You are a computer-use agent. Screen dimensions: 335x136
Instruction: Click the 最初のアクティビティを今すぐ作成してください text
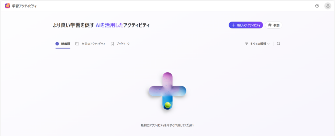(167, 125)
